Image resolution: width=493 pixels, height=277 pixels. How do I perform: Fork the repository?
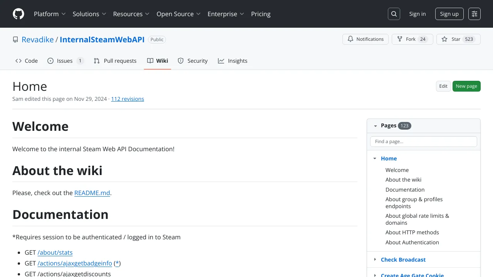click(413, 39)
